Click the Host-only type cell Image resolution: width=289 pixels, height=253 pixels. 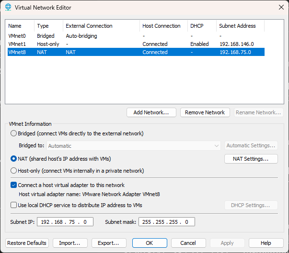tap(48, 44)
